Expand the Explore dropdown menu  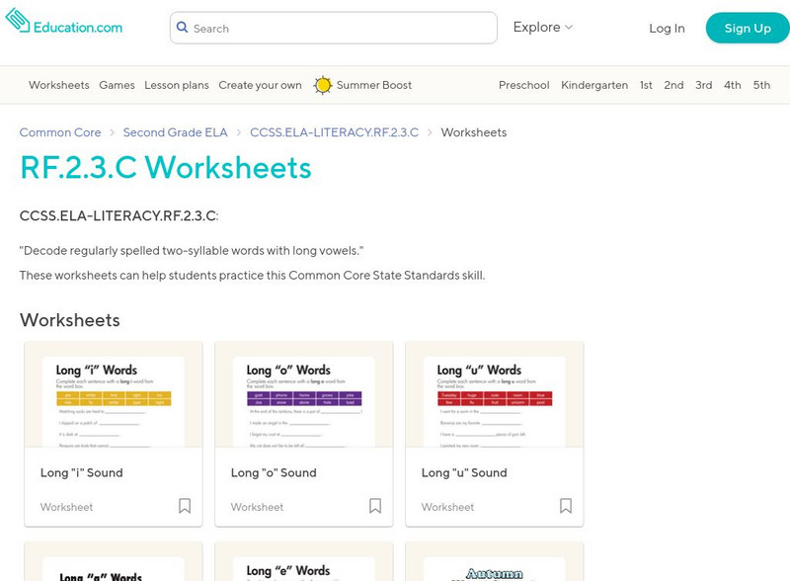542,28
